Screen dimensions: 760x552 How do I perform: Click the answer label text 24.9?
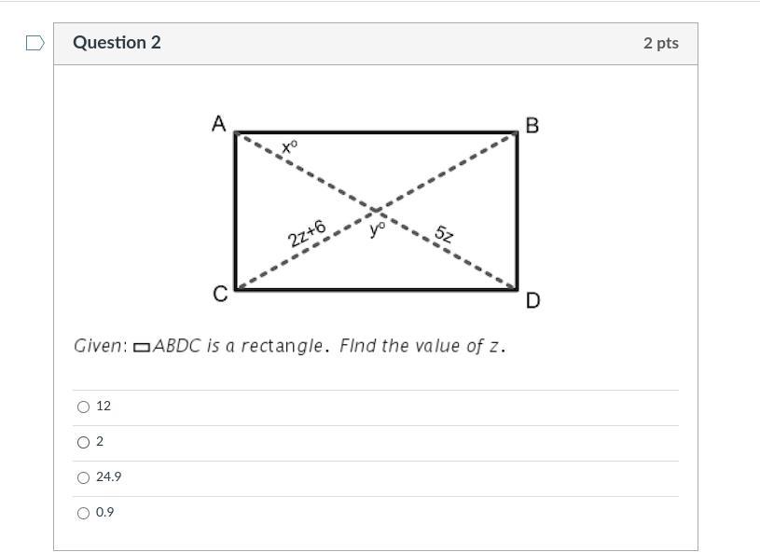pos(108,477)
